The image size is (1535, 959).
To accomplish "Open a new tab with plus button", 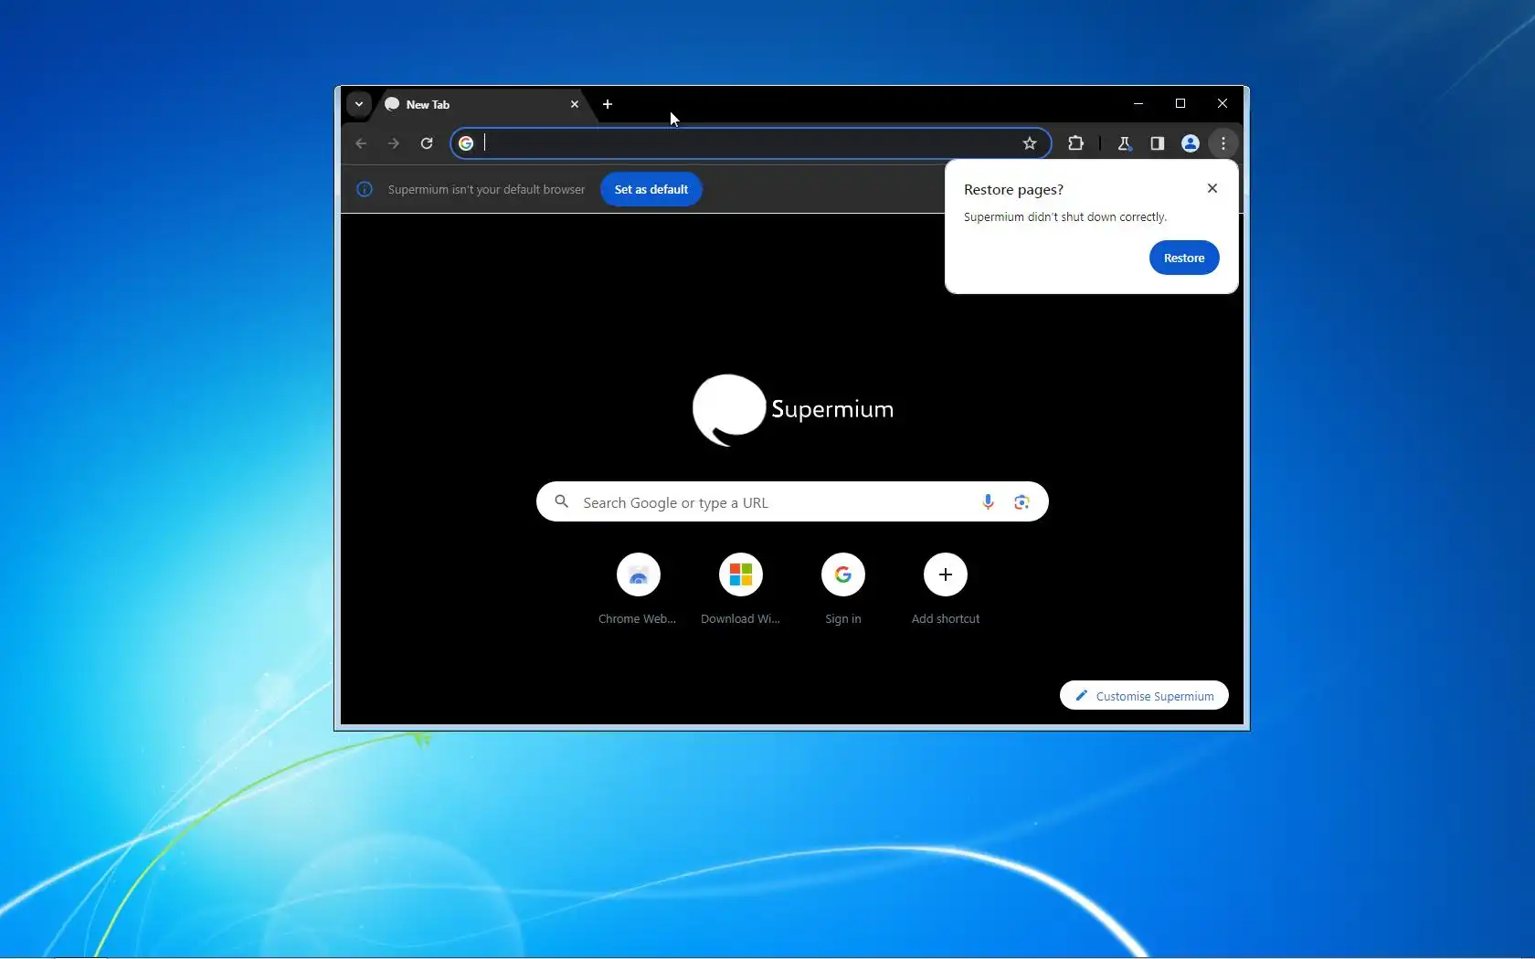I will (x=608, y=104).
